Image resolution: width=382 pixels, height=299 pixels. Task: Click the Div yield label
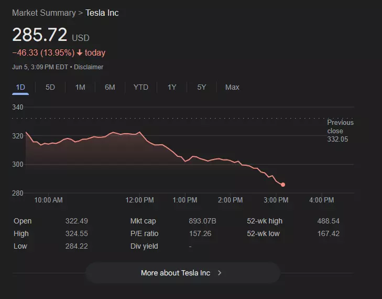point(144,247)
